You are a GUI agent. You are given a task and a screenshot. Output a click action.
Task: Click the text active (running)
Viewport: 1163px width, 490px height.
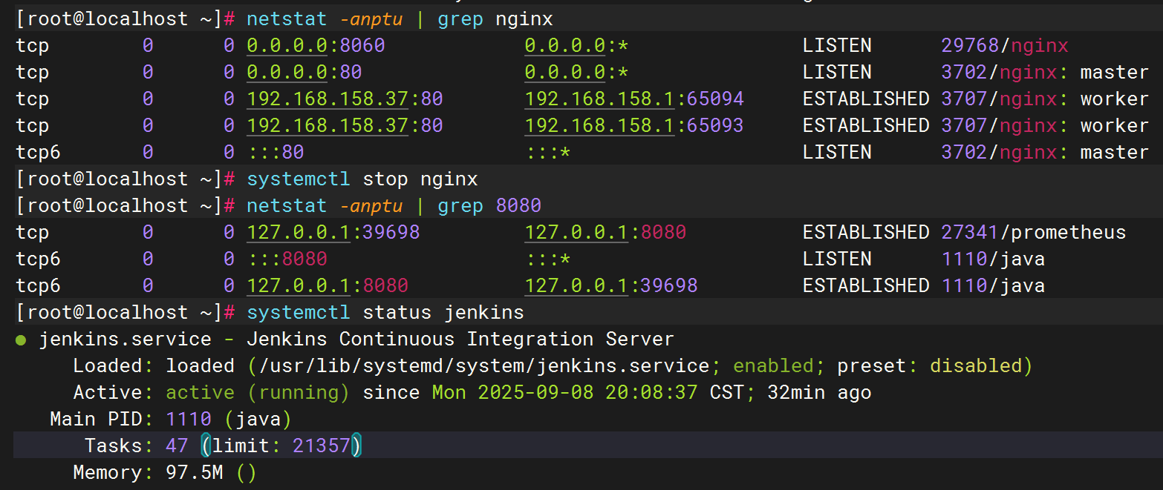click(x=258, y=393)
